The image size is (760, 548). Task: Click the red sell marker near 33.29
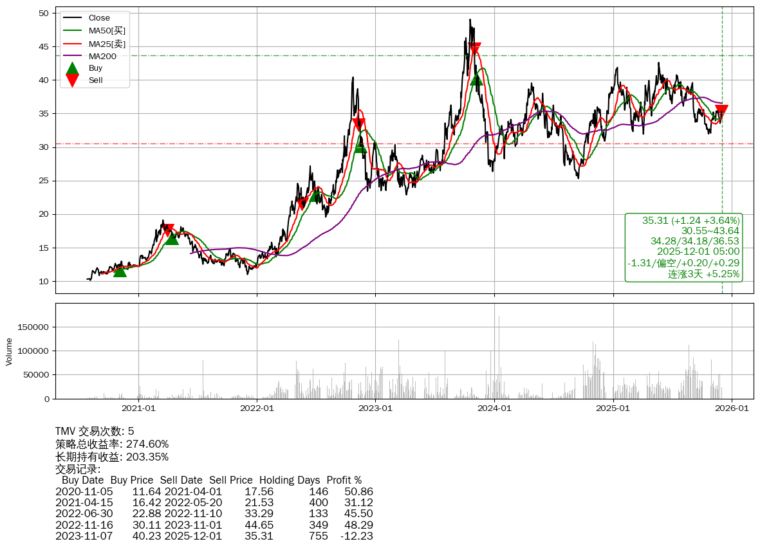358,124
